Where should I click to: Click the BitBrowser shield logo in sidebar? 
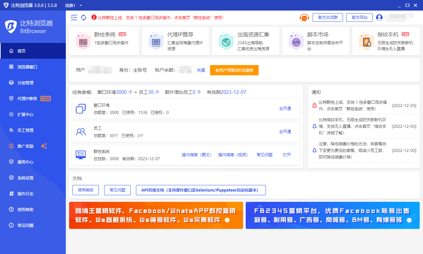pyautogui.click(x=11, y=27)
